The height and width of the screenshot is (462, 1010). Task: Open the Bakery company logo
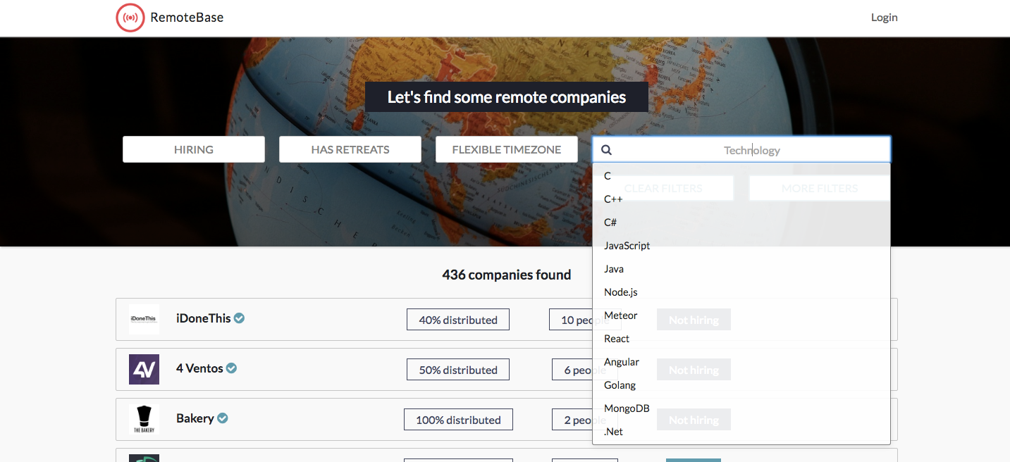(x=144, y=419)
